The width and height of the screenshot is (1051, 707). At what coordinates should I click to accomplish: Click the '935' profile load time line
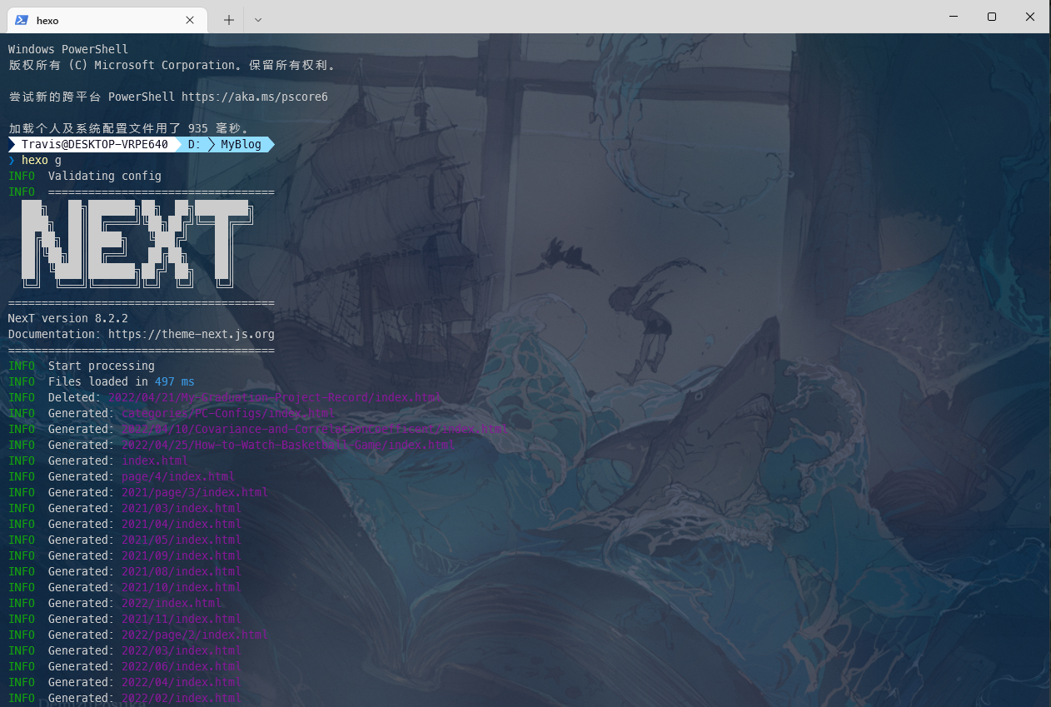[x=128, y=128]
